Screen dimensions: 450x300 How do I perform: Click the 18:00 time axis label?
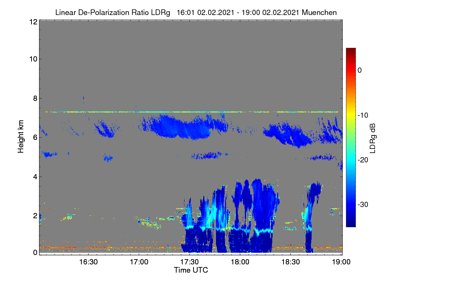[x=240, y=262]
